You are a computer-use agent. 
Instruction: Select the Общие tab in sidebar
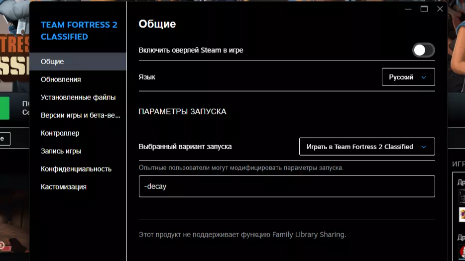tap(78, 62)
